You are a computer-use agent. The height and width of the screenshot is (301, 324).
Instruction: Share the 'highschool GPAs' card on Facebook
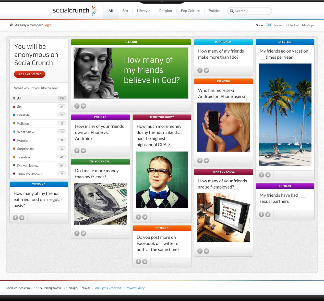coord(138,217)
